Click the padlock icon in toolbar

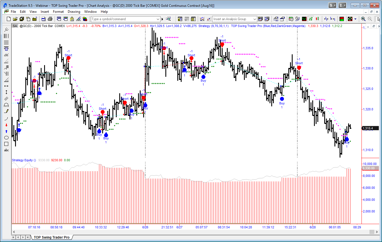coord(72,19)
